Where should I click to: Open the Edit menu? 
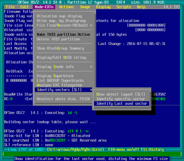(x=25, y=7)
